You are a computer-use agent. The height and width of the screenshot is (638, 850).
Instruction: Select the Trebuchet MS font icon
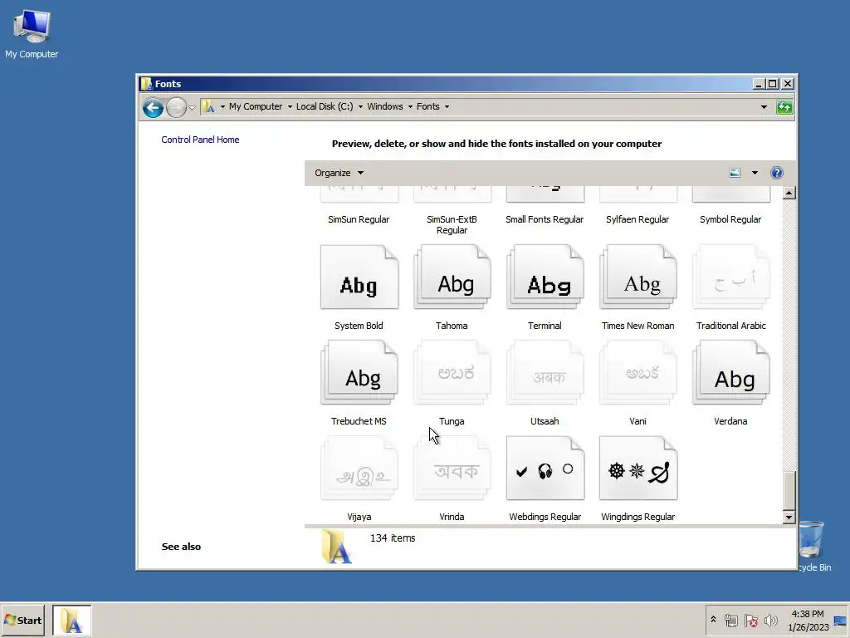359,373
